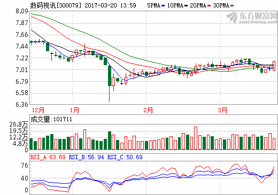This screenshot has height=195, width=278.
Task: Click the 7.87 price axis label
Action: click(x=22, y=23)
